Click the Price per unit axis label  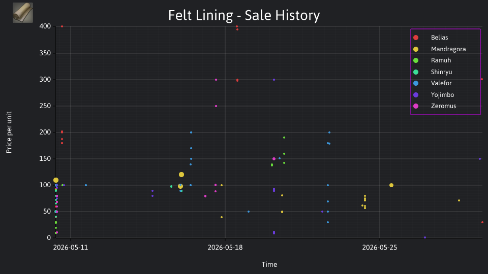[x=9, y=132]
